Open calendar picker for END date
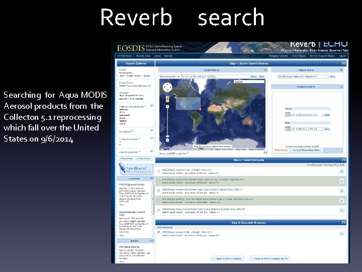This screenshot has width=362, height=272. (x=287, y=128)
